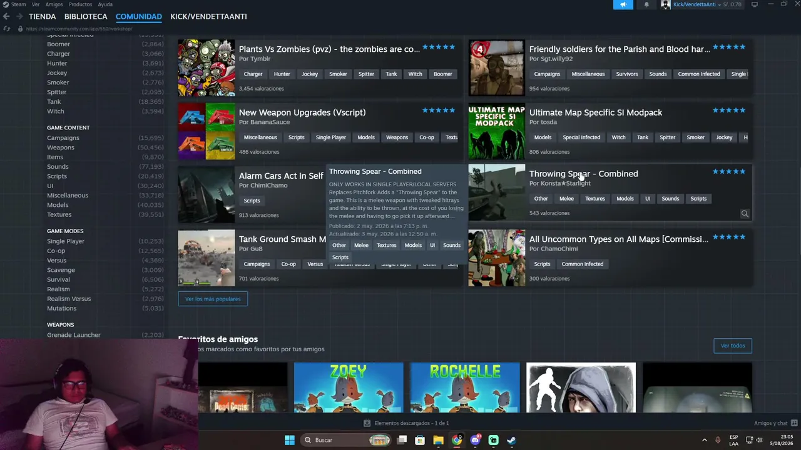Show hidden system tray icons
The image size is (801, 450).
click(x=704, y=440)
